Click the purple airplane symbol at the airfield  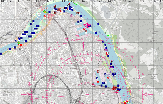[x=111, y=72]
